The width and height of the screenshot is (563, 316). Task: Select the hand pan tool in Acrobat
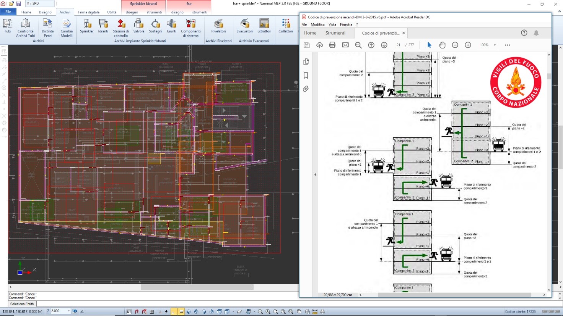442,45
